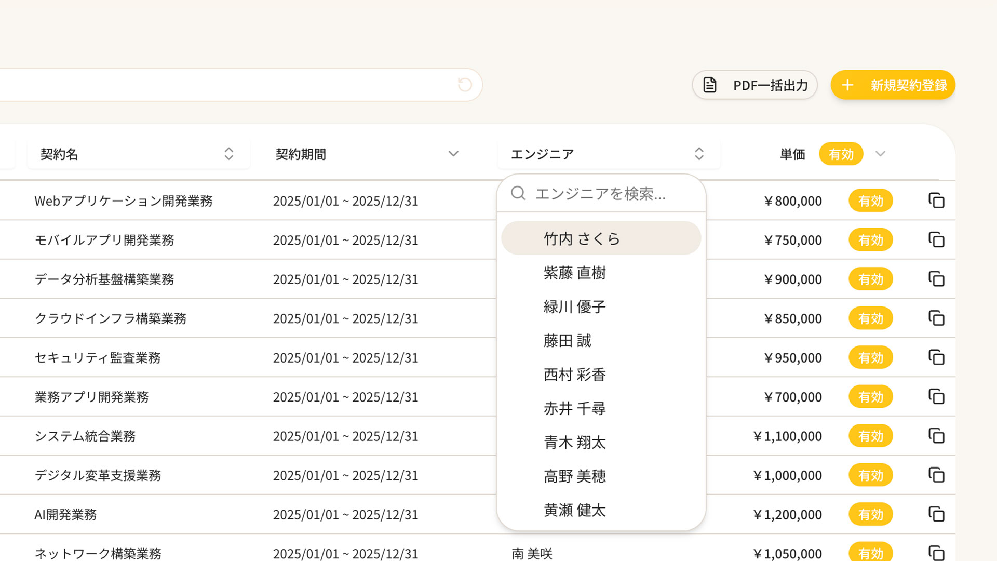Click the reset icon in search bar
This screenshot has width=997, height=561.
tap(465, 85)
